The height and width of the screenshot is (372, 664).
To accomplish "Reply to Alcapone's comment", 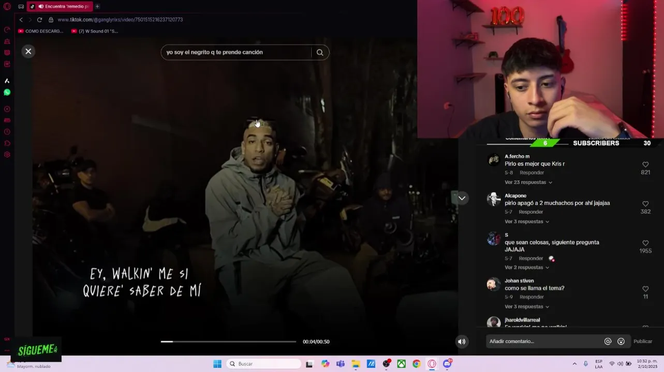I will pos(531,212).
